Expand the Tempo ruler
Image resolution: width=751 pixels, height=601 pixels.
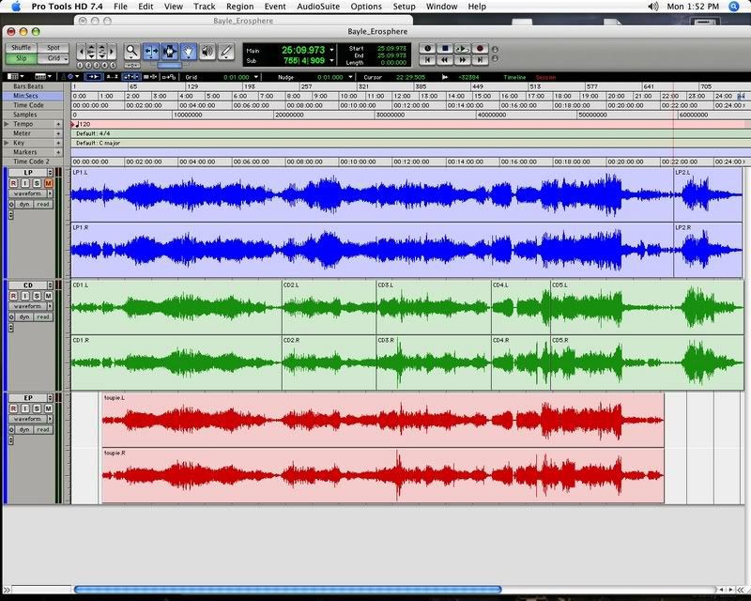tap(7, 124)
